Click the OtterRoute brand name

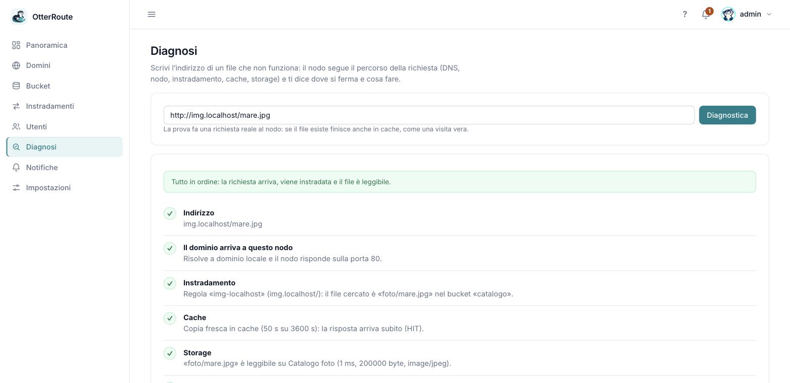[52, 17]
